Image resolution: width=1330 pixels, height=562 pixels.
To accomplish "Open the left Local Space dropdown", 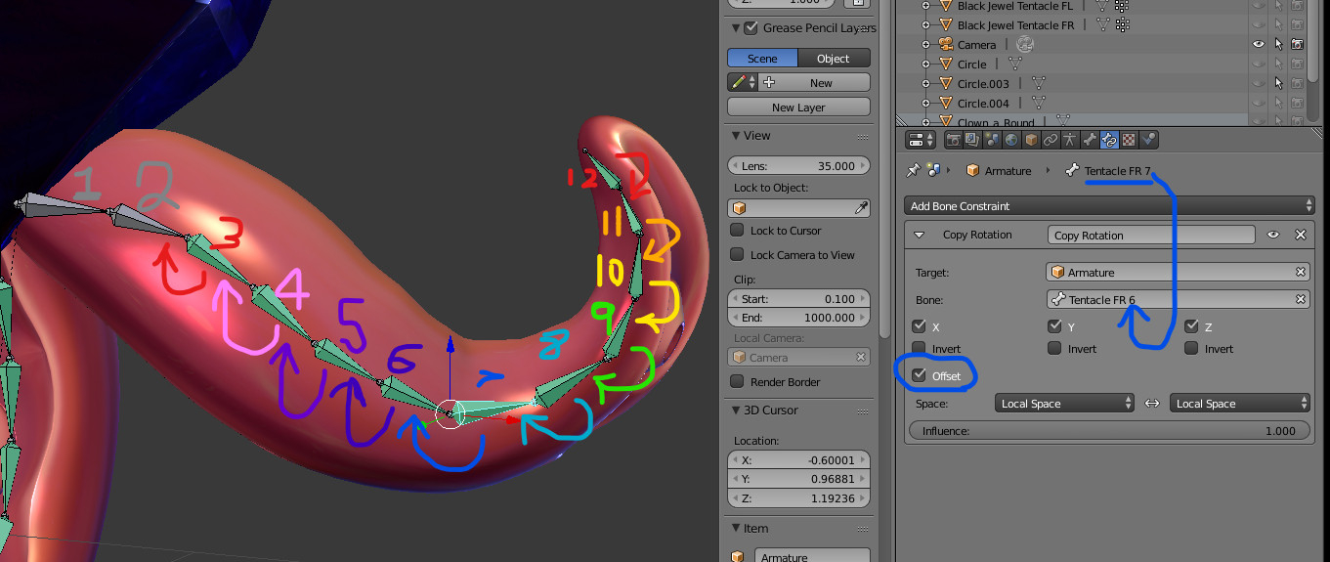I will pos(1064,404).
